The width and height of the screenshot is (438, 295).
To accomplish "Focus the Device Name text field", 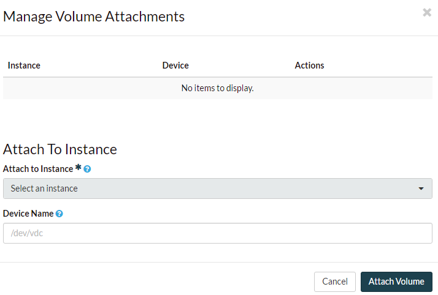I will click(217, 233).
